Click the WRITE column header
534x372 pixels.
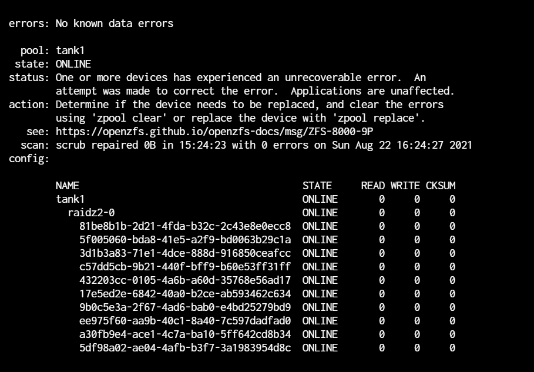[x=405, y=186]
